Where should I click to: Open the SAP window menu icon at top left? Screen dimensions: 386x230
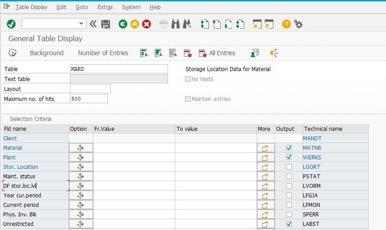tap(7, 7)
